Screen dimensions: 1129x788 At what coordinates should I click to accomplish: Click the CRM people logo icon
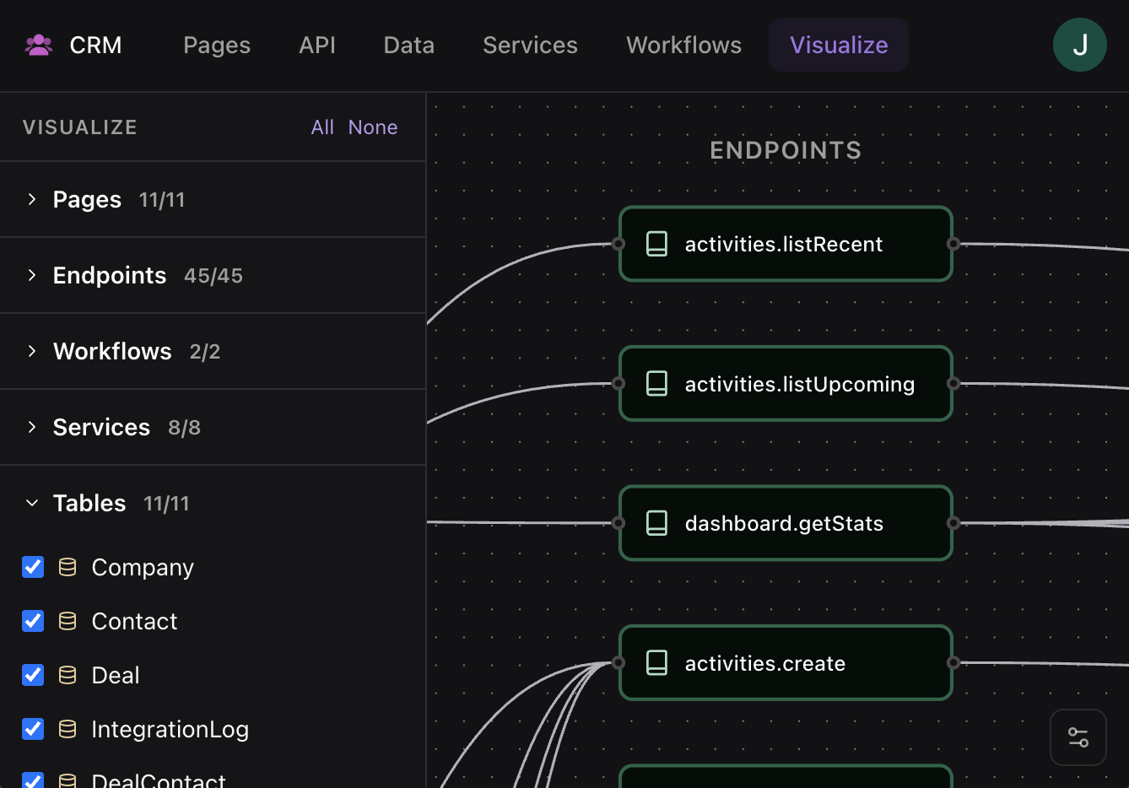(x=39, y=45)
